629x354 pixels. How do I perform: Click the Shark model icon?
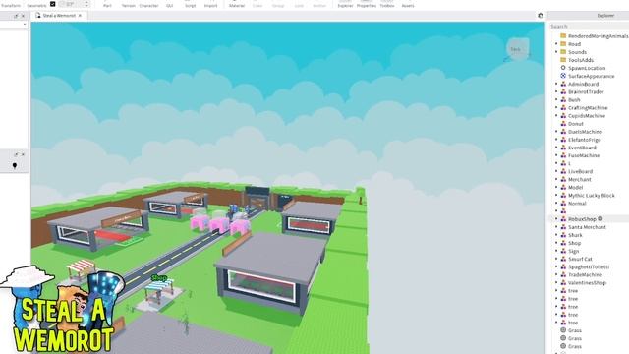563,235
